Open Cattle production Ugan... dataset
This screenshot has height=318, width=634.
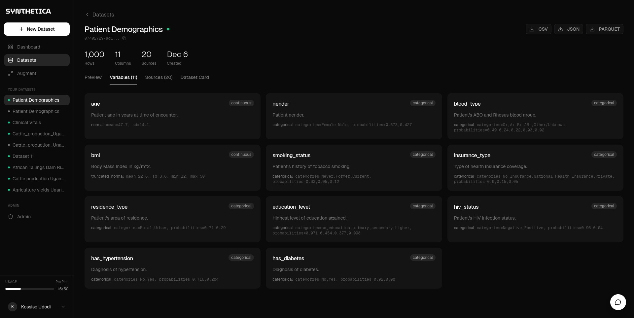pyautogui.click(x=37, y=179)
